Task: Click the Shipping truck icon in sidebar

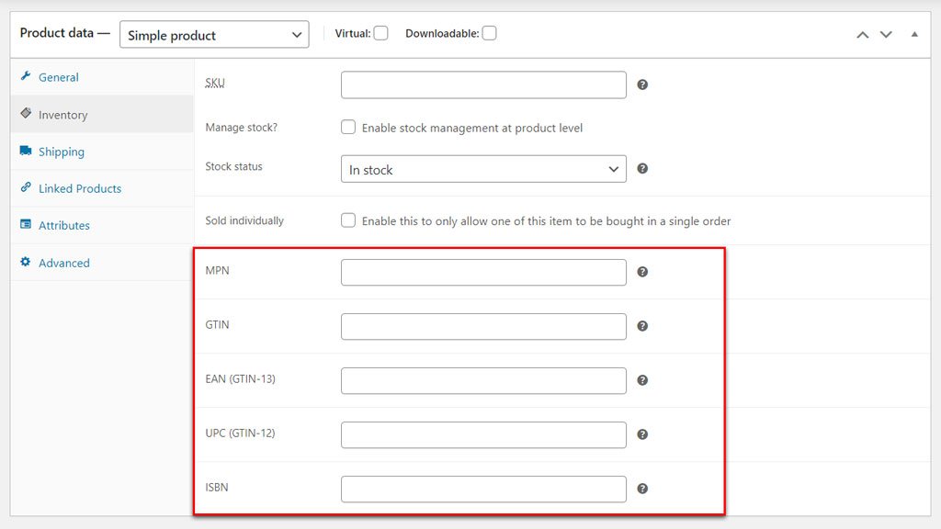Action: point(25,151)
